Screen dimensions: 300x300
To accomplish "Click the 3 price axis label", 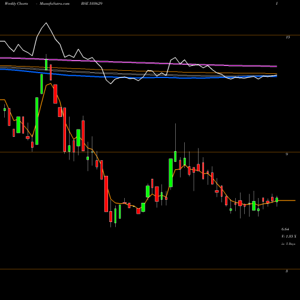I will point(287,271).
